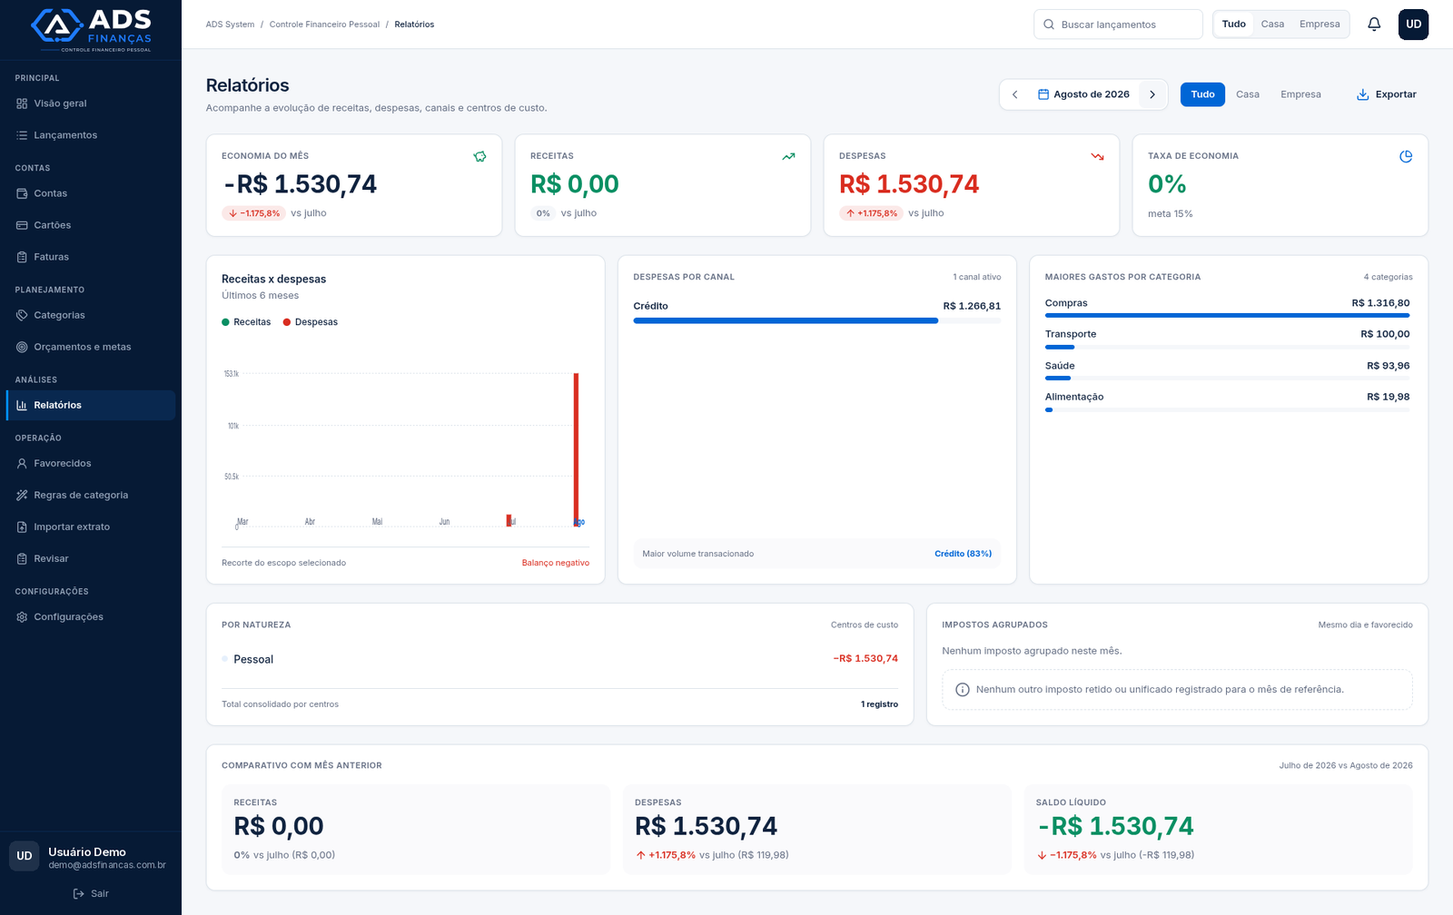Click +1.175,8% badge on Despesas card
The height and width of the screenshot is (915, 1453).
pyautogui.click(x=872, y=213)
